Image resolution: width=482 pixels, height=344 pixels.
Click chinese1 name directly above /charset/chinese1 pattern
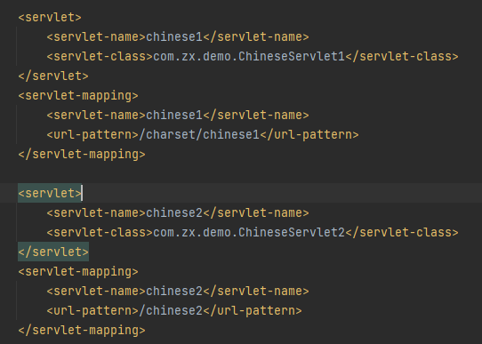point(174,116)
